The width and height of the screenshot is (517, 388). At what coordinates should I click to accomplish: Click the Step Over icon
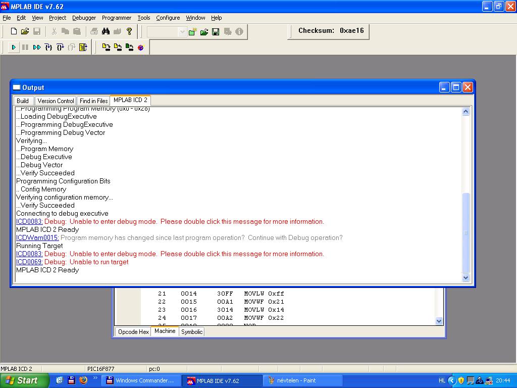[x=60, y=47]
